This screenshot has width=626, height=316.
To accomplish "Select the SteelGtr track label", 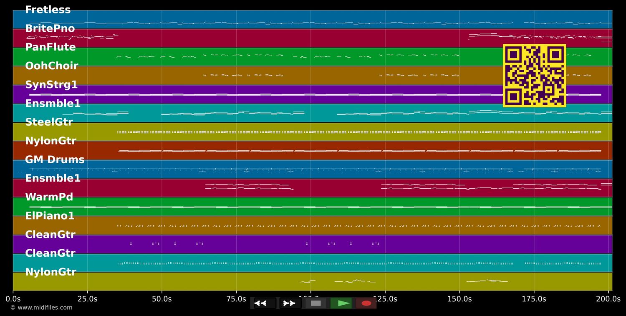I will coord(49,123).
